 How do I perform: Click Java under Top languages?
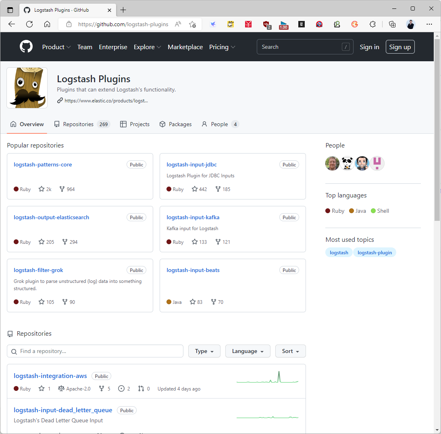[x=358, y=211]
